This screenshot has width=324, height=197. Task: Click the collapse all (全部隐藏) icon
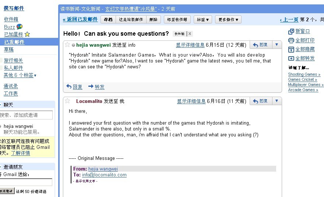coord(291,49)
